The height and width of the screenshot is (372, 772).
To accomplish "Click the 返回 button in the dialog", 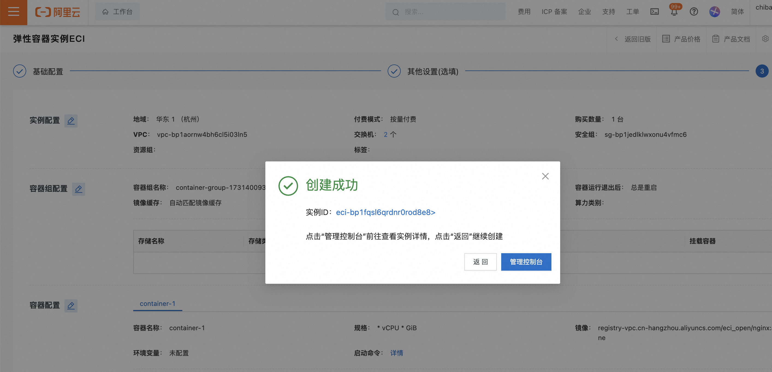I will [480, 262].
